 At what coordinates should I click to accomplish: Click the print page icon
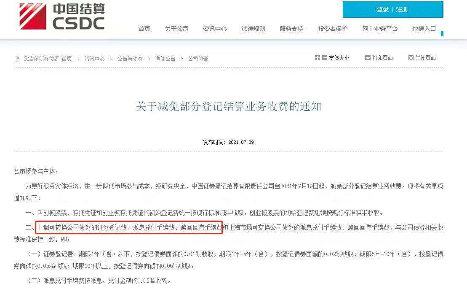coord(368,58)
